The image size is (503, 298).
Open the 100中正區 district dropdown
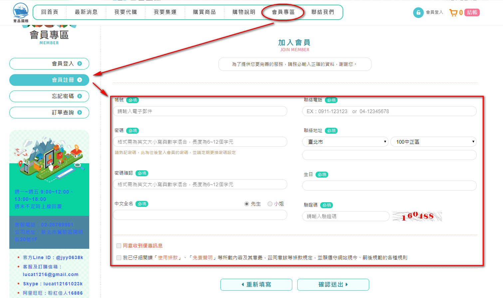coord(433,142)
